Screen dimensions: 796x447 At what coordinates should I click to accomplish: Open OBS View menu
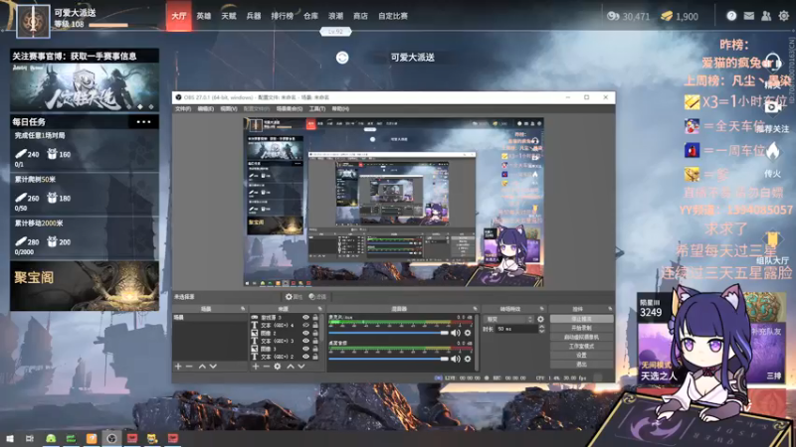pyautogui.click(x=229, y=109)
